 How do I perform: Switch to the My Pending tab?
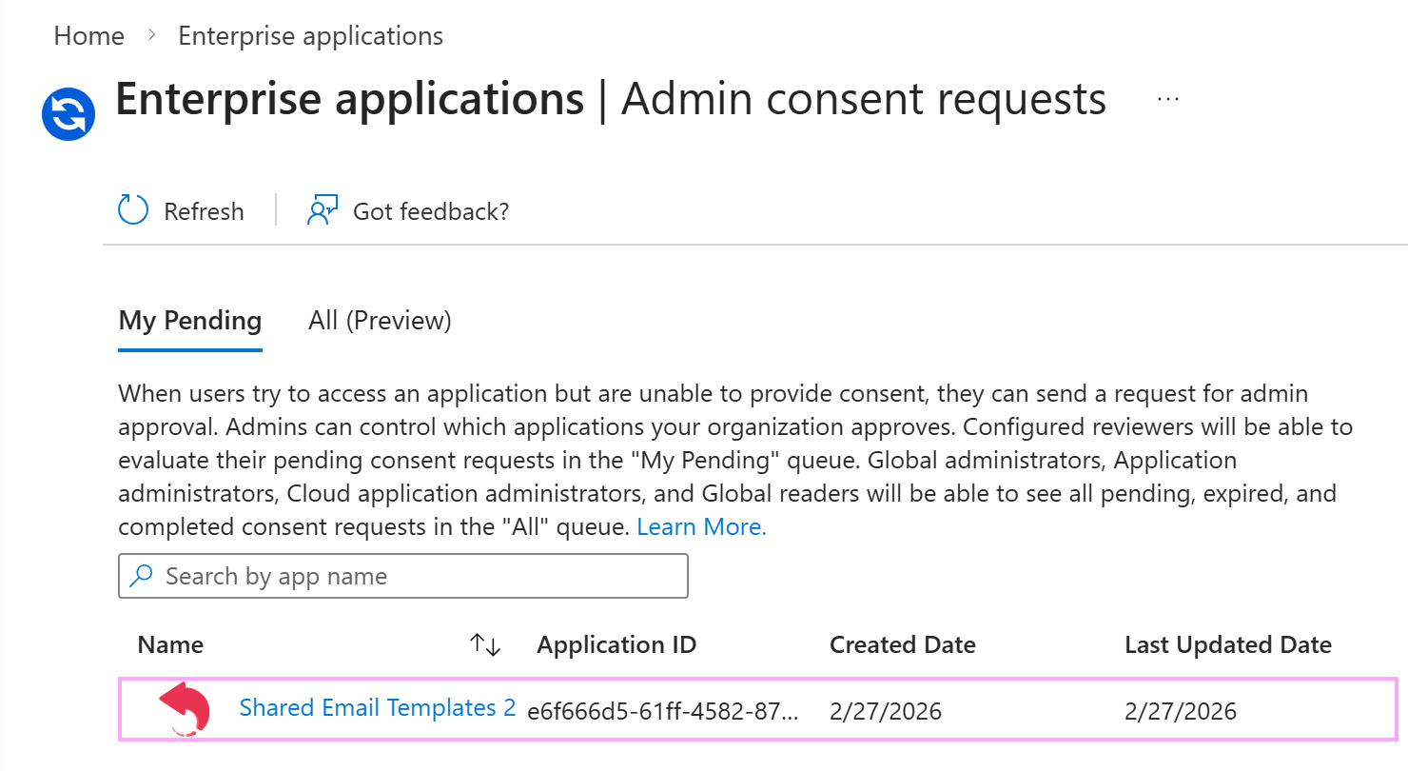click(189, 321)
